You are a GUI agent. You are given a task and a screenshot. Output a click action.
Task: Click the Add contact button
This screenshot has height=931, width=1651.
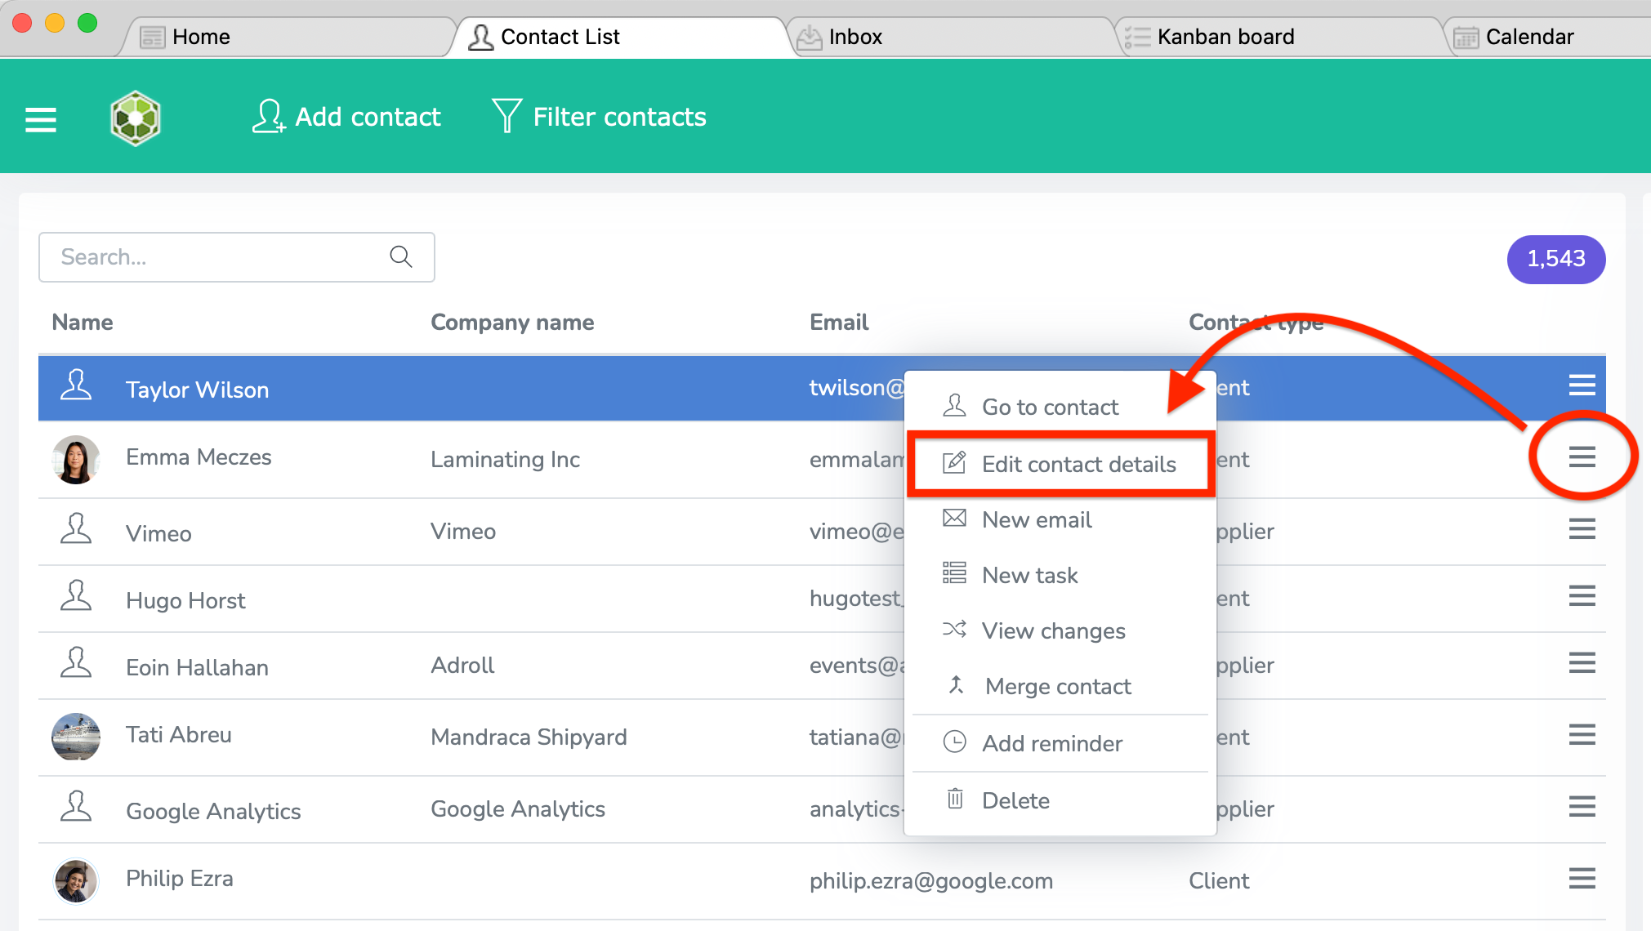[347, 117]
